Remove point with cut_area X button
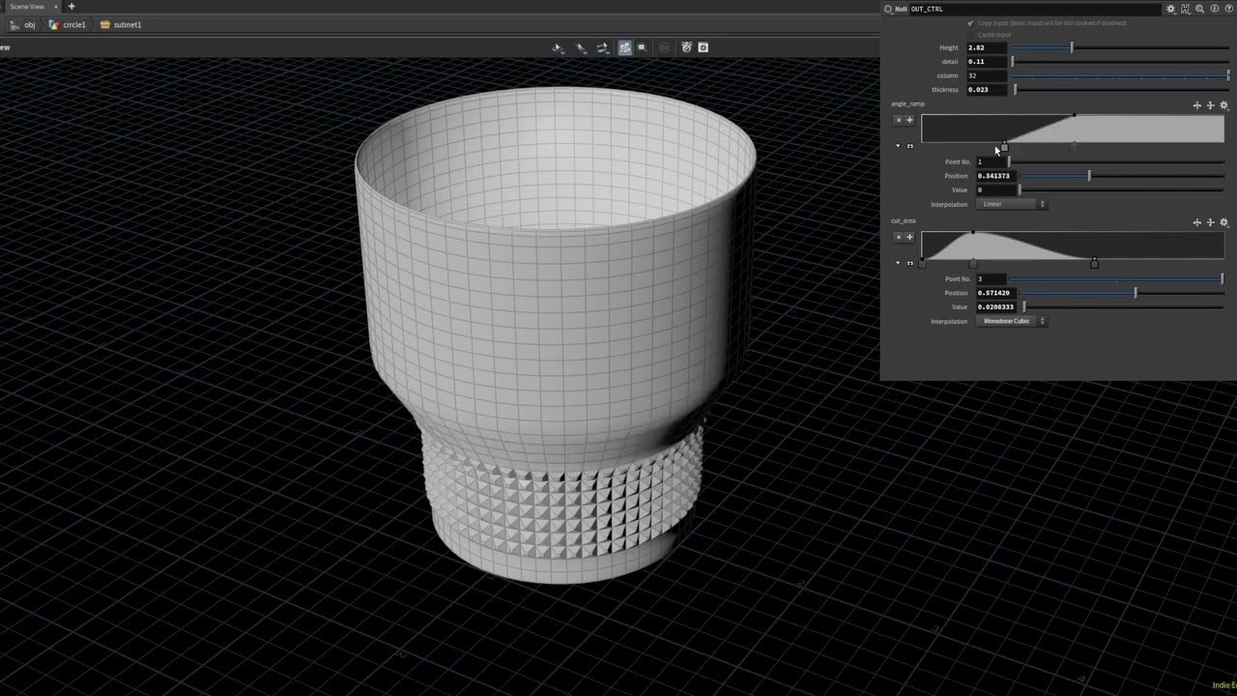The height and width of the screenshot is (696, 1237). (x=898, y=237)
